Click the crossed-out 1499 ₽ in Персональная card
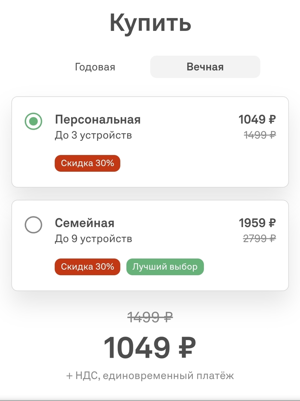 click(260, 135)
